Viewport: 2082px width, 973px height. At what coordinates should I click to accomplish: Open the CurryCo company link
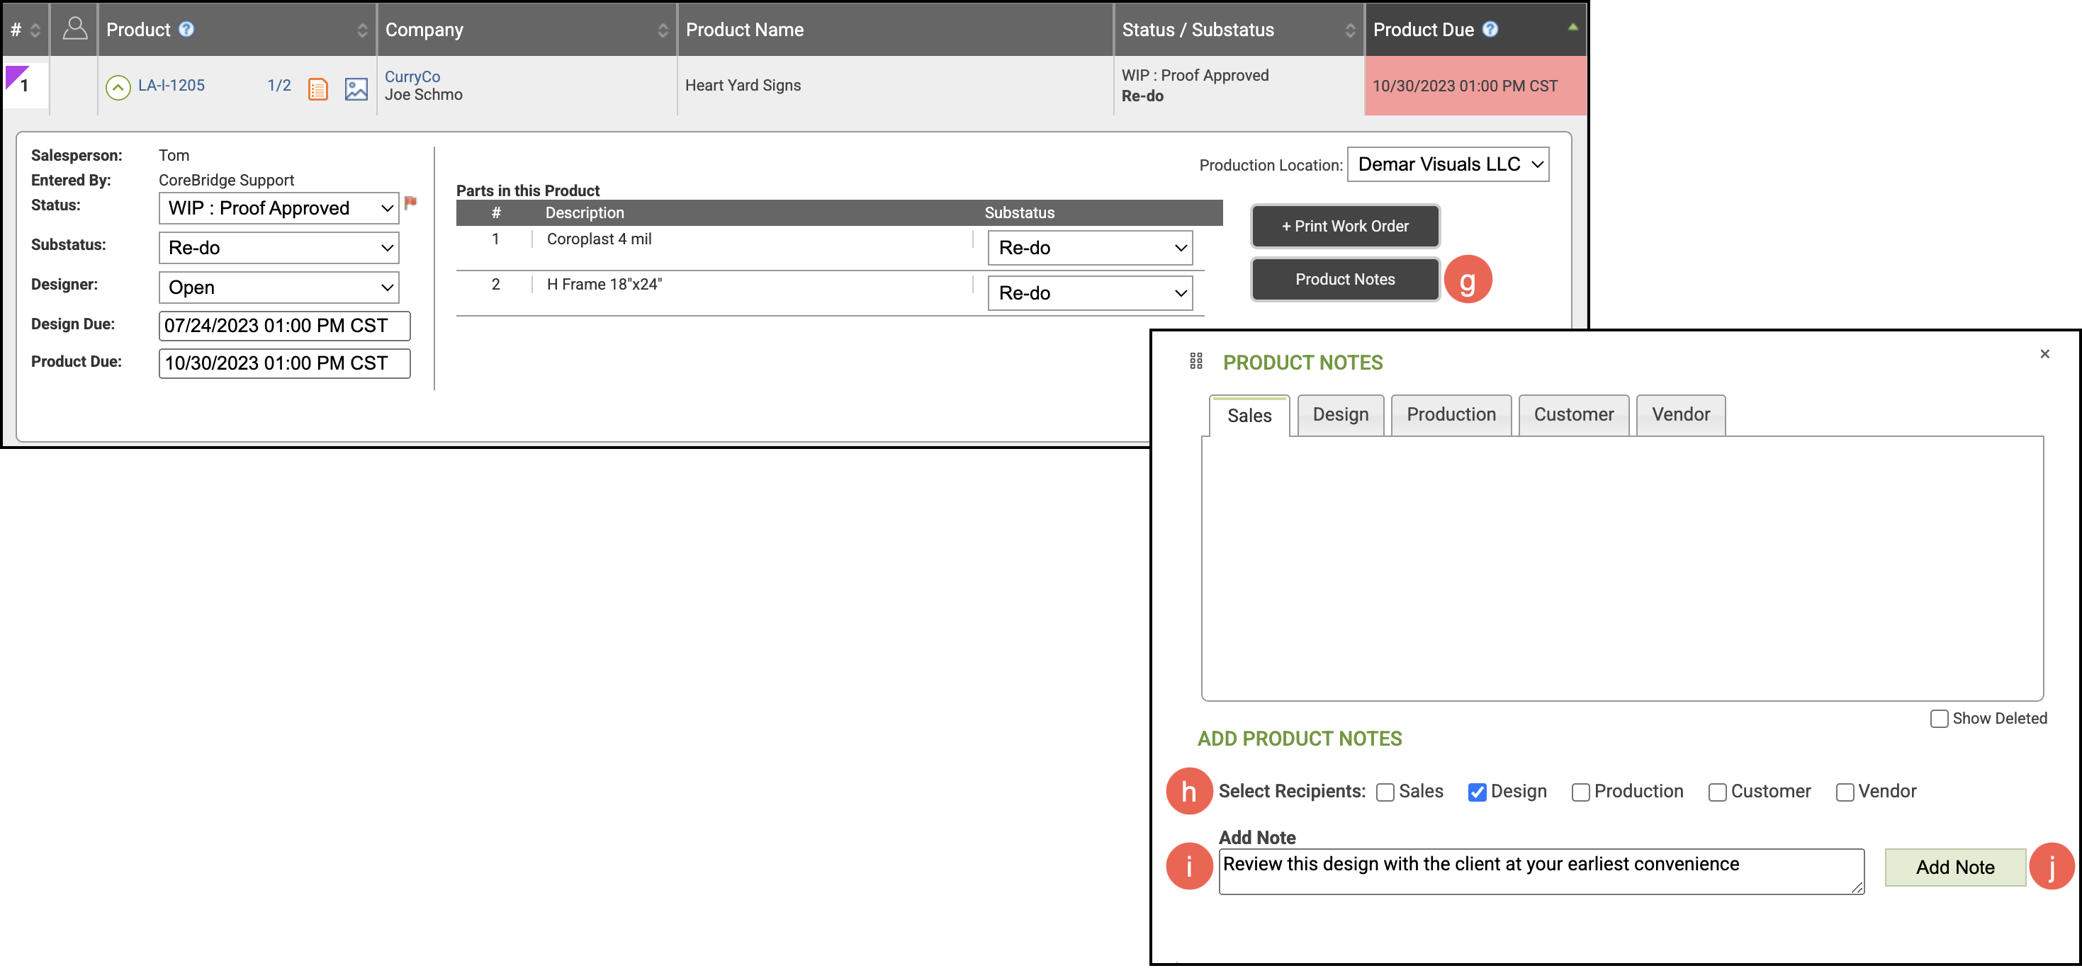pos(412,76)
